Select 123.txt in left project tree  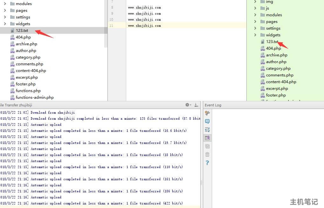[x=22, y=31]
